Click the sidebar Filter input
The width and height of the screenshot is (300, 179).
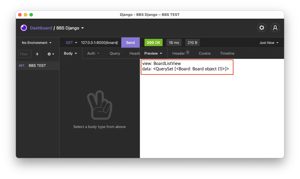click(x=24, y=54)
